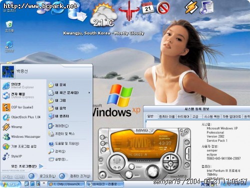Expand All Programs (모든 프로그램) list
Viewport: 250px width, 188px height.
tap(27, 166)
